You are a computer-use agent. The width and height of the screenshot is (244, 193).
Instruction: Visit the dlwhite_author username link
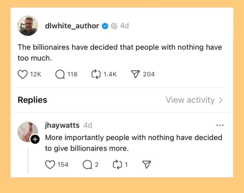pos(72,26)
